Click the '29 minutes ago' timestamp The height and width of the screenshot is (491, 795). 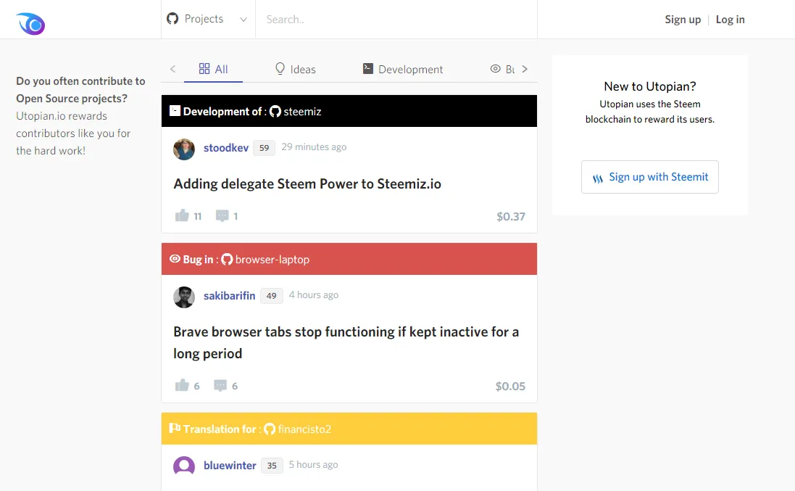pos(314,147)
